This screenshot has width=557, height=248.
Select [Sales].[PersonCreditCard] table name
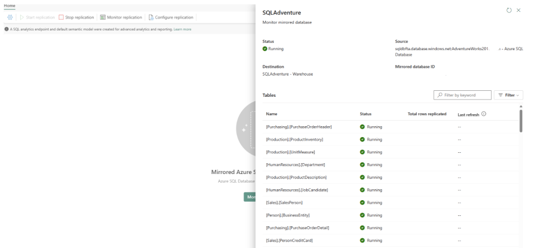point(289,240)
